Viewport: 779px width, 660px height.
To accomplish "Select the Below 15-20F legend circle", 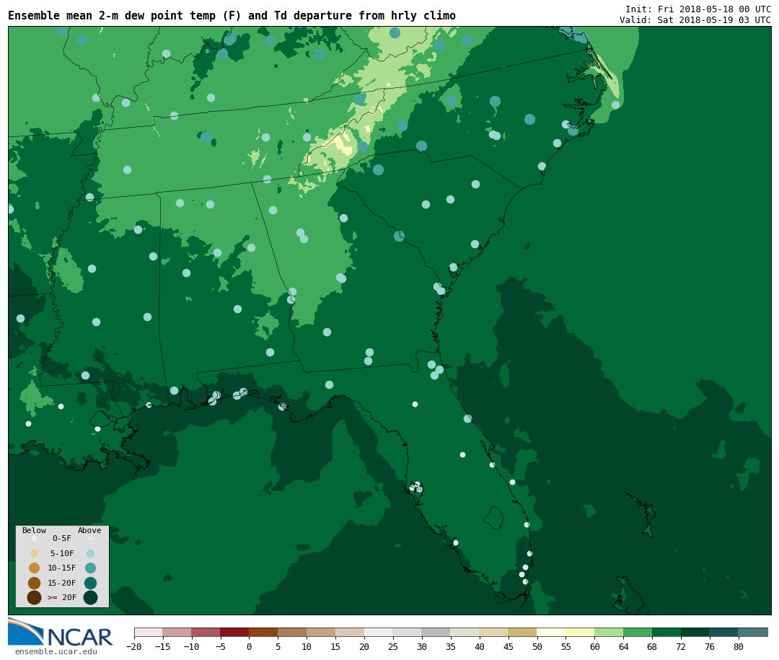I will pyautogui.click(x=35, y=583).
